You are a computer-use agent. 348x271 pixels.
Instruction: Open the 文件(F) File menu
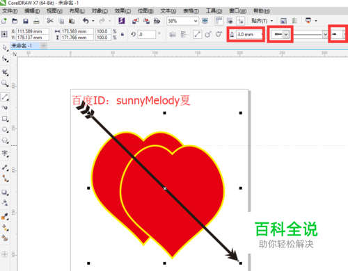click(x=10, y=11)
